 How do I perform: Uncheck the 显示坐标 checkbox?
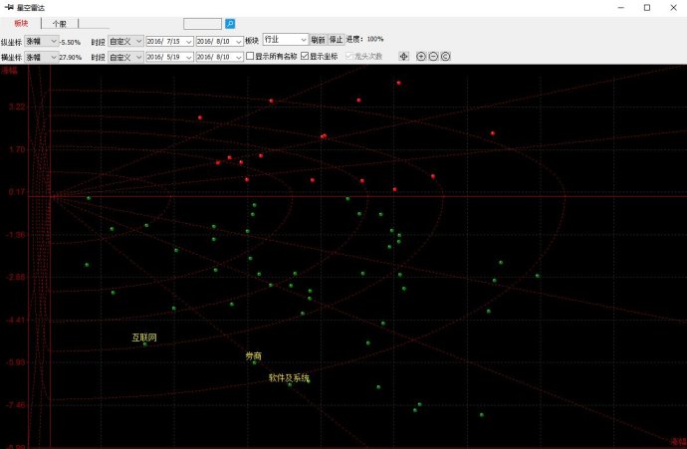pos(305,56)
